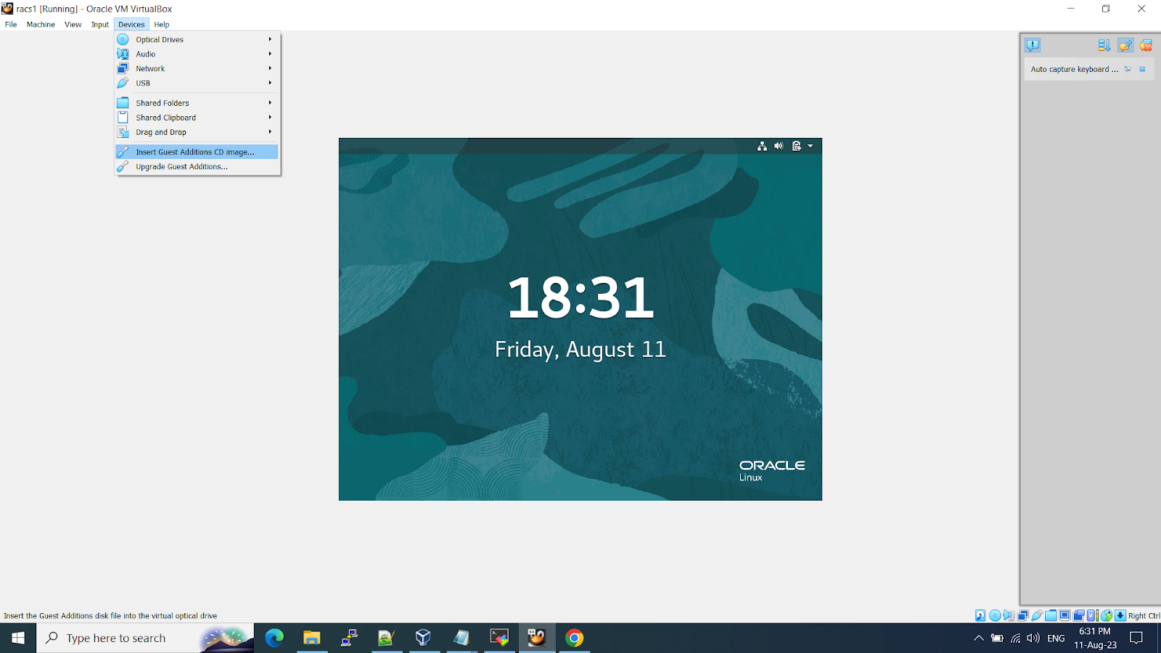The height and width of the screenshot is (653, 1161).
Task: Click the guest volume speaker icon
Action: click(779, 146)
